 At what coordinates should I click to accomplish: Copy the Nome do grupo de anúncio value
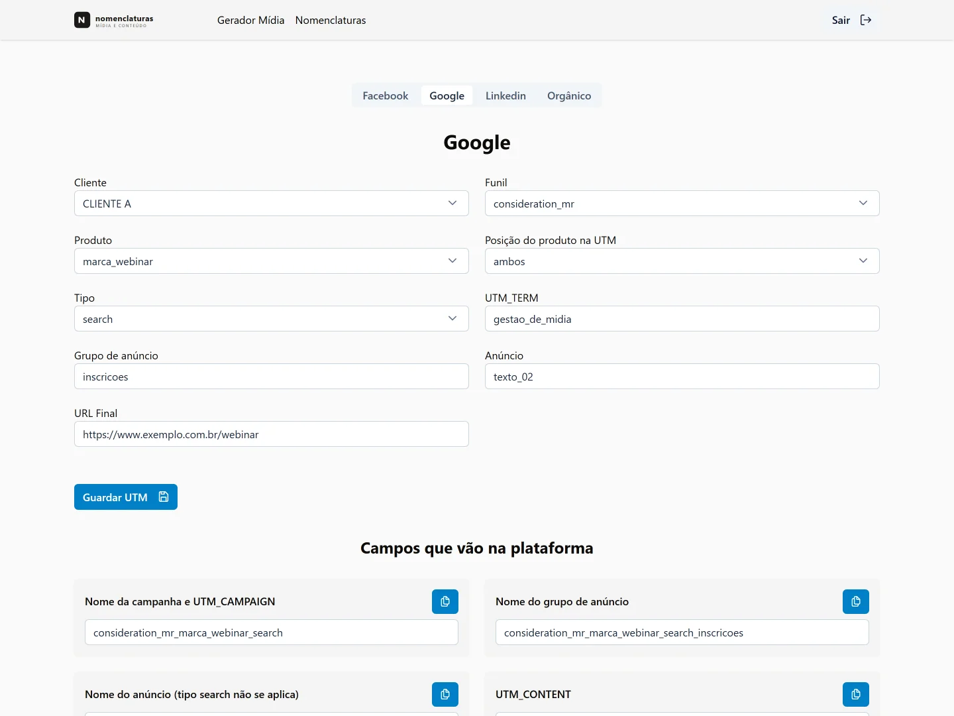(856, 601)
